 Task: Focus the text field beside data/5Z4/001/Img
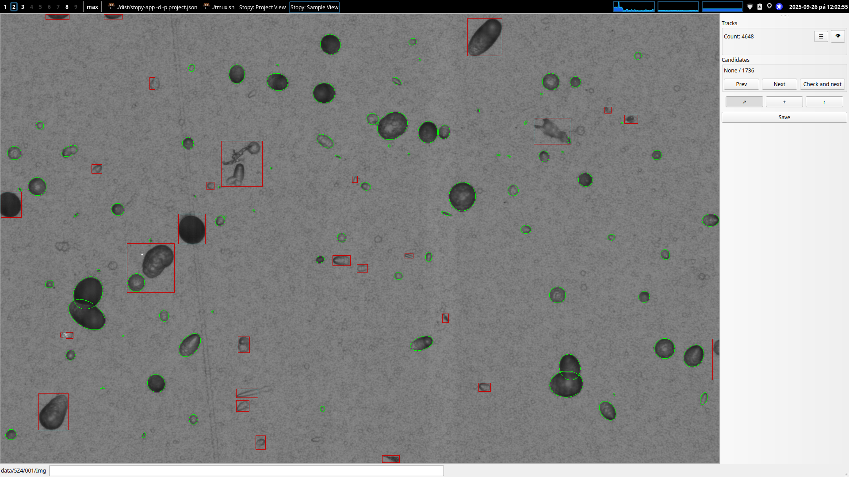[x=246, y=470]
